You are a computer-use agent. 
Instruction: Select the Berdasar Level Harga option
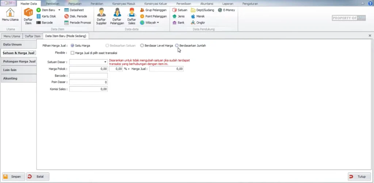tap(142, 46)
